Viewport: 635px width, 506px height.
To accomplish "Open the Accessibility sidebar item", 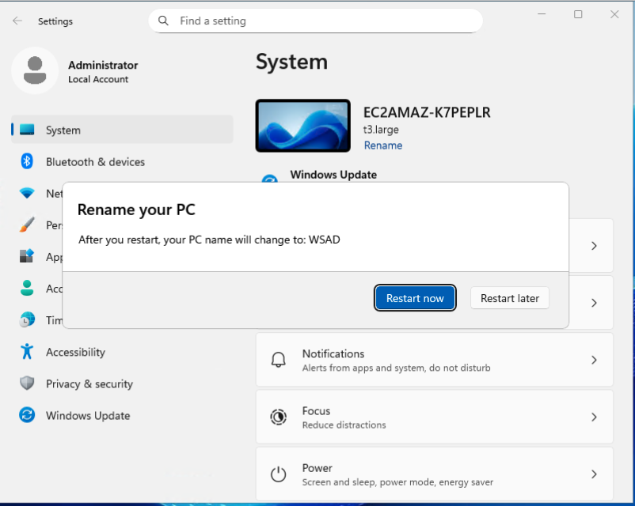I will [x=75, y=352].
